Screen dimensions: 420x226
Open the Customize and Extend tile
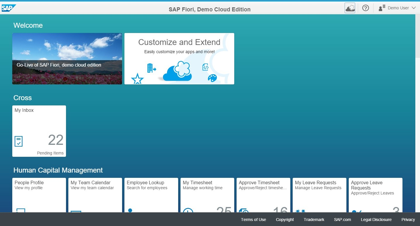(179, 59)
